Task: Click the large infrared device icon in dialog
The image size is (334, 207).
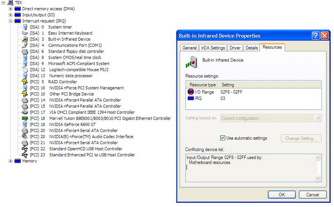Action: coord(191,62)
